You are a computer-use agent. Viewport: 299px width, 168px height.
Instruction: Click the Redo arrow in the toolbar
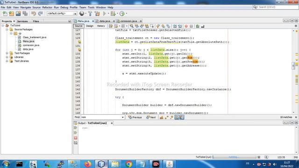(40, 14)
